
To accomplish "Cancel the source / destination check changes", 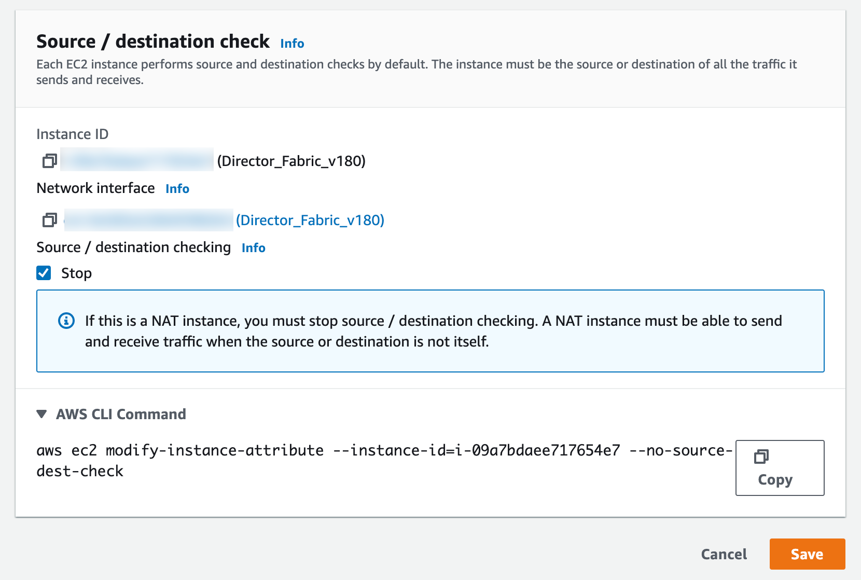I will tap(724, 554).
